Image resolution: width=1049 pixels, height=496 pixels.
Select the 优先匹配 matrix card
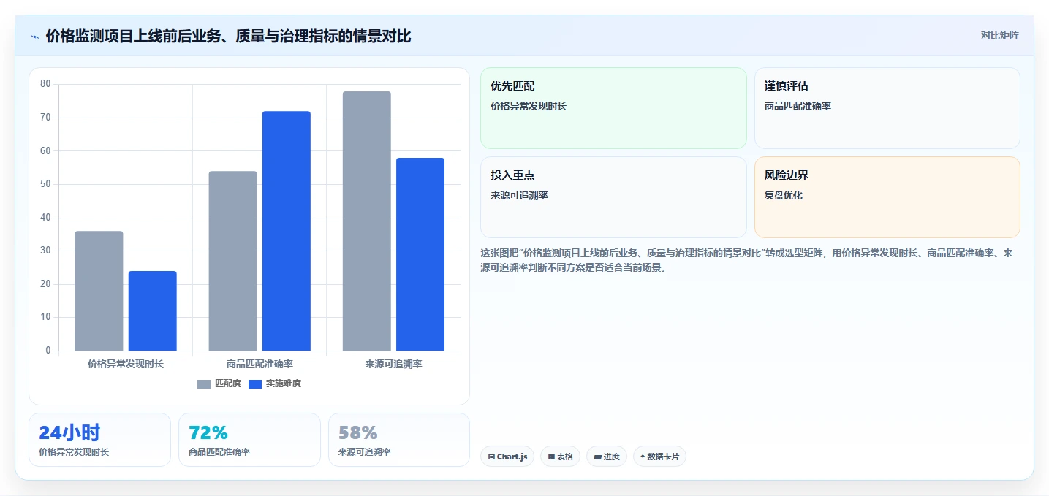[613, 108]
